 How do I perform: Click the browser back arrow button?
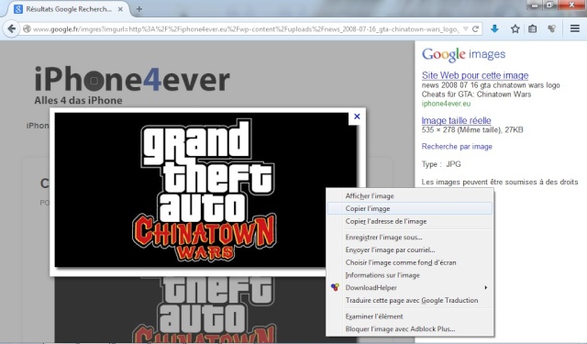click(12, 28)
